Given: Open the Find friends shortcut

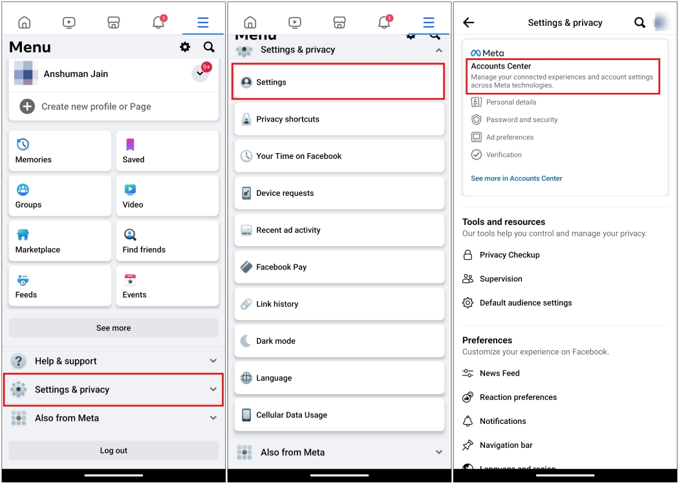Looking at the screenshot, I should [x=167, y=240].
